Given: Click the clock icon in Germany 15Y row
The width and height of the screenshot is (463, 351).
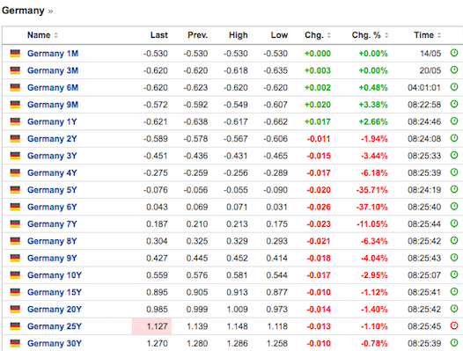Looking at the screenshot, I should 454,292.
